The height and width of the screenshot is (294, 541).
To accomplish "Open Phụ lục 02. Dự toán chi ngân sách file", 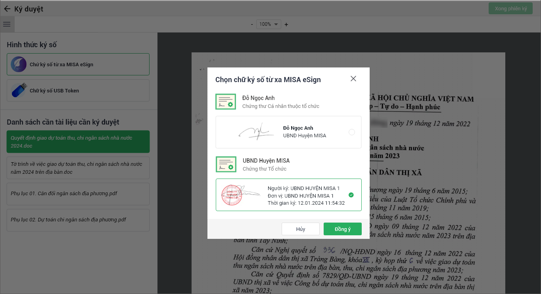I will (78, 220).
